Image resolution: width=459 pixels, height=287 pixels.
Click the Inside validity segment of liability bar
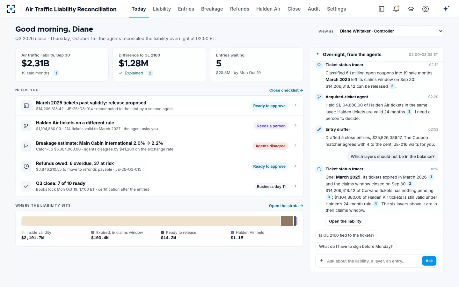[151, 221]
